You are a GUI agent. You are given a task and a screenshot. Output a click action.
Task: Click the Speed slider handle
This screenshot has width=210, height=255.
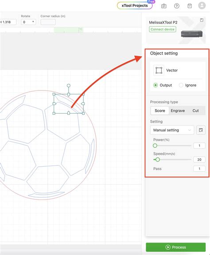click(158, 160)
